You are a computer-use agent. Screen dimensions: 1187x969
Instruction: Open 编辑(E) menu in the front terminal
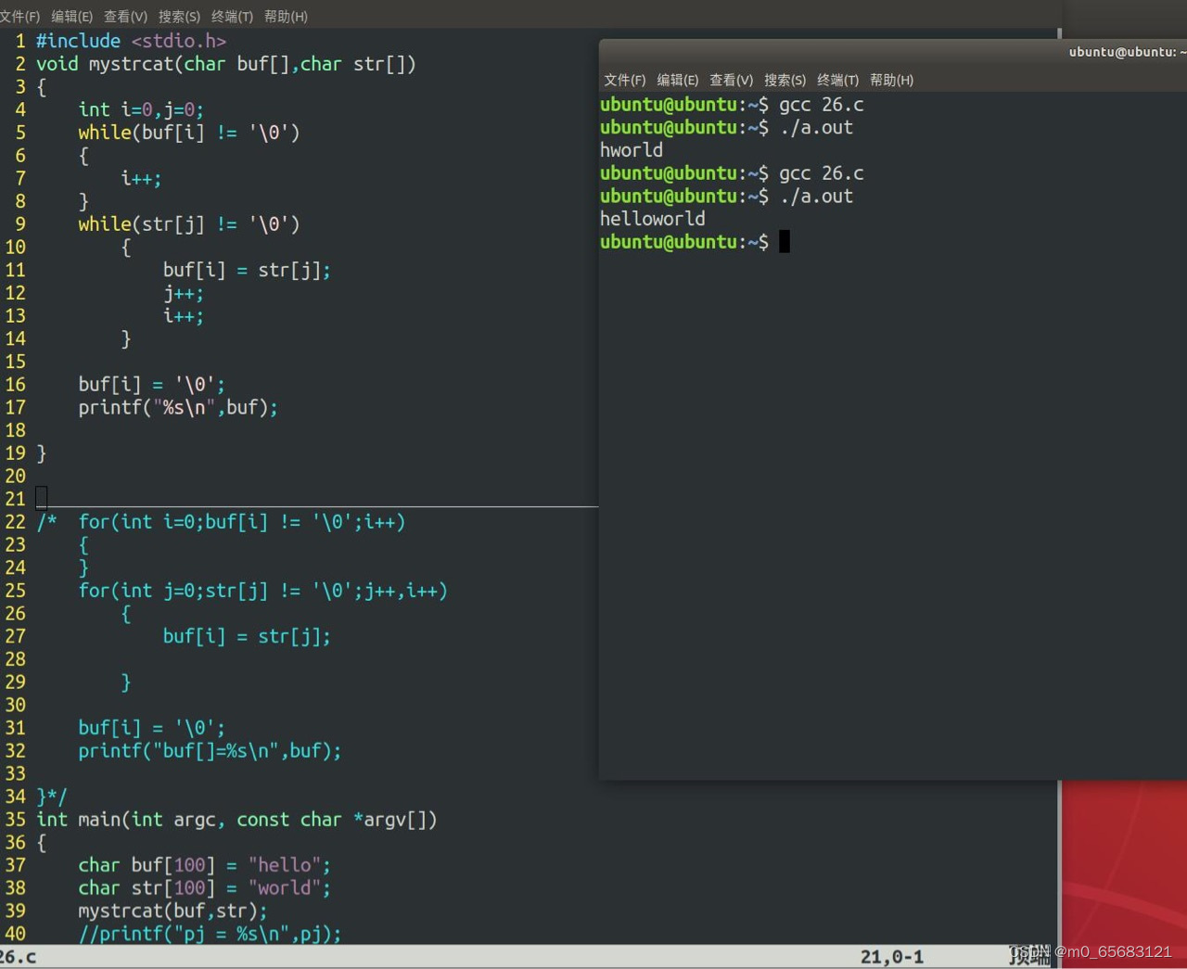[677, 80]
